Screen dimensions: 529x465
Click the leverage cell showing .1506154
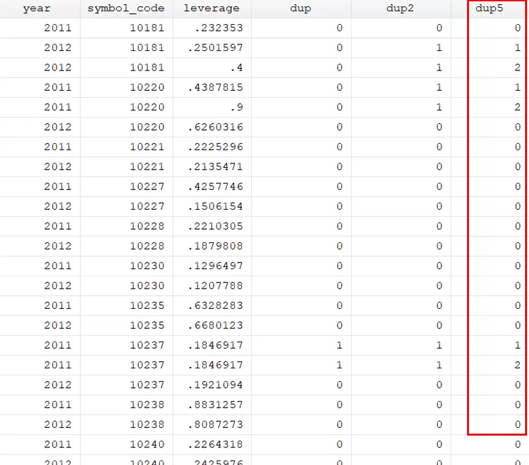(x=215, y=206)
